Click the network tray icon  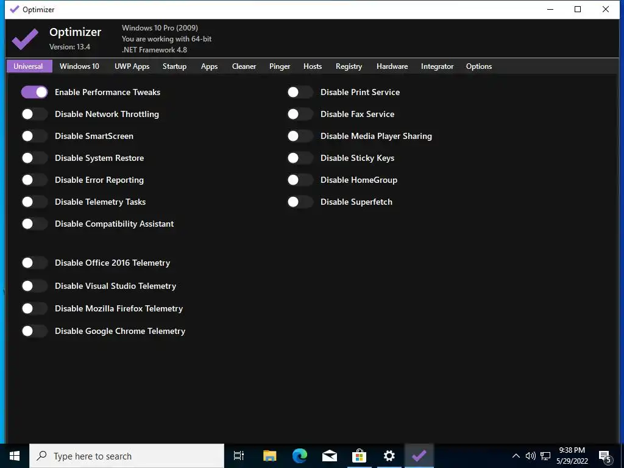click(545, 456)
